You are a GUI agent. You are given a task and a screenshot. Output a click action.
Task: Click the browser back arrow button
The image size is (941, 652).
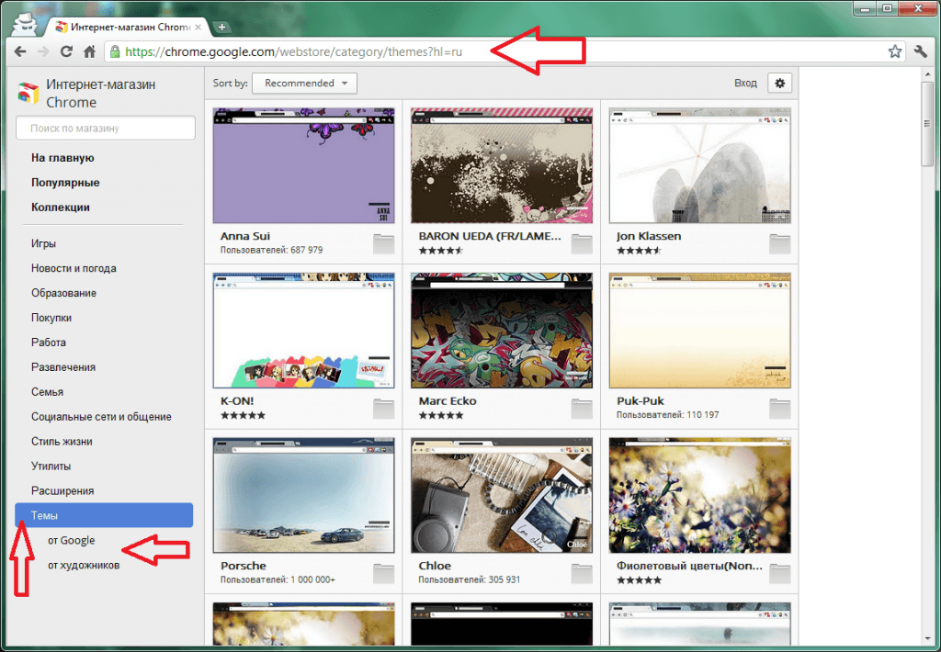pyautogui.click(x=20, y=51)
